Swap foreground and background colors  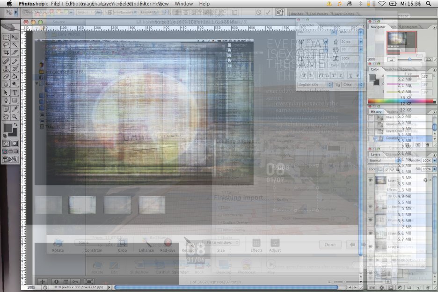pyautogui.click(x=15, y=124)
